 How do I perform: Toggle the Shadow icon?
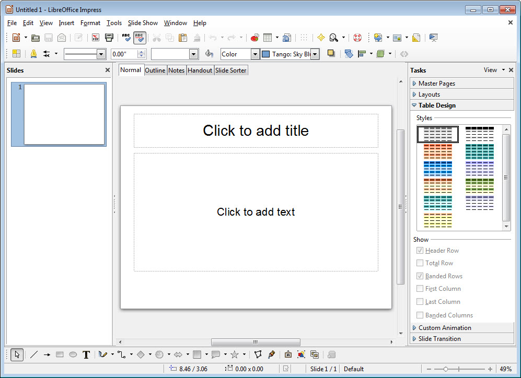click(331, 53)
